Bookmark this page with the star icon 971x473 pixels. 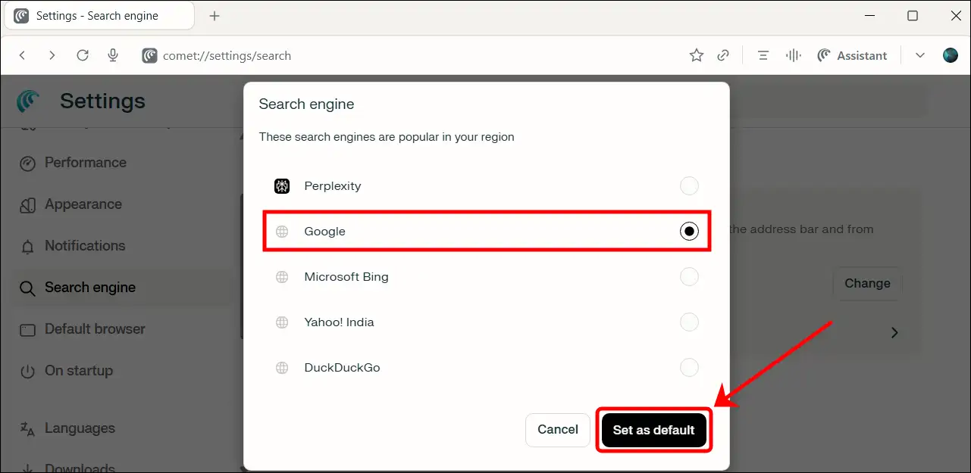pos(696,55)
